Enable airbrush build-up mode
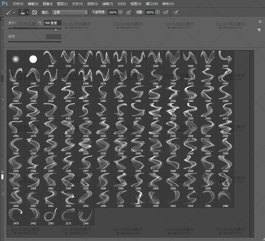Screen dimensions: 265x241 [x=165, y=12]
